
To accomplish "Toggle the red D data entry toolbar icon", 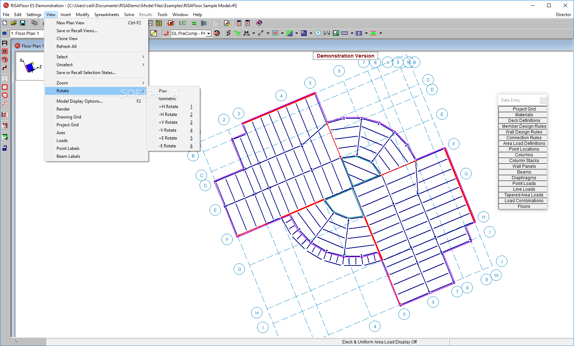I will [x=239, y=23].
